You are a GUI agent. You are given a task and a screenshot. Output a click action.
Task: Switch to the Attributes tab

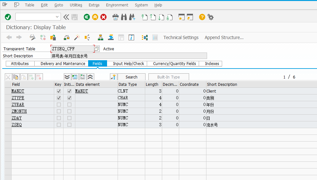tap(20, 64)
